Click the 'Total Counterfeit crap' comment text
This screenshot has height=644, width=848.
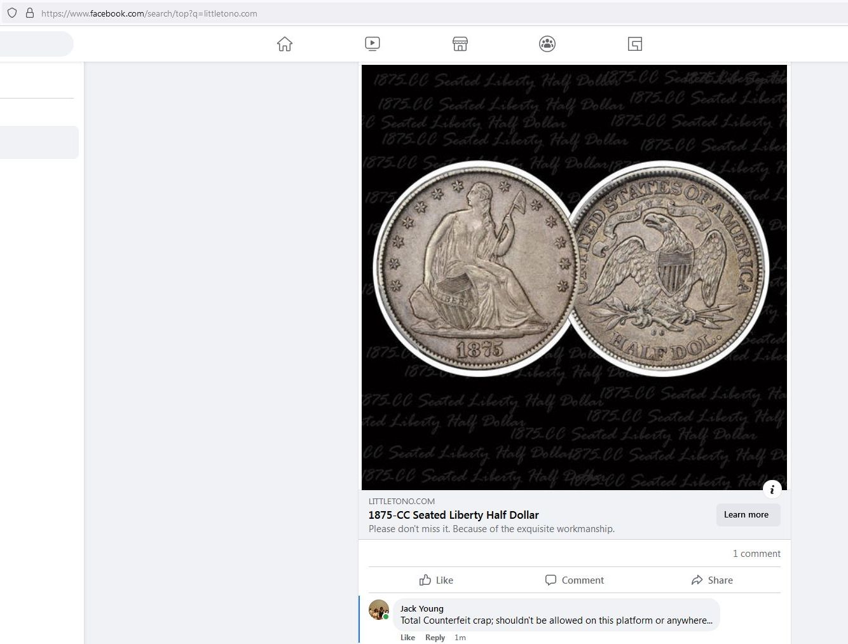[x=556, y=620]
